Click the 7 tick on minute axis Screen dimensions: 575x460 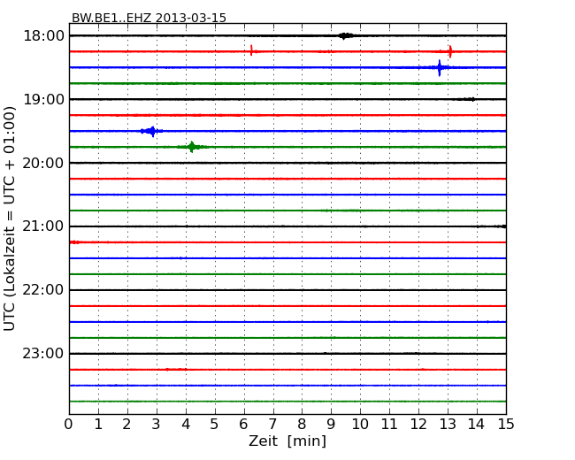(272, 425)
